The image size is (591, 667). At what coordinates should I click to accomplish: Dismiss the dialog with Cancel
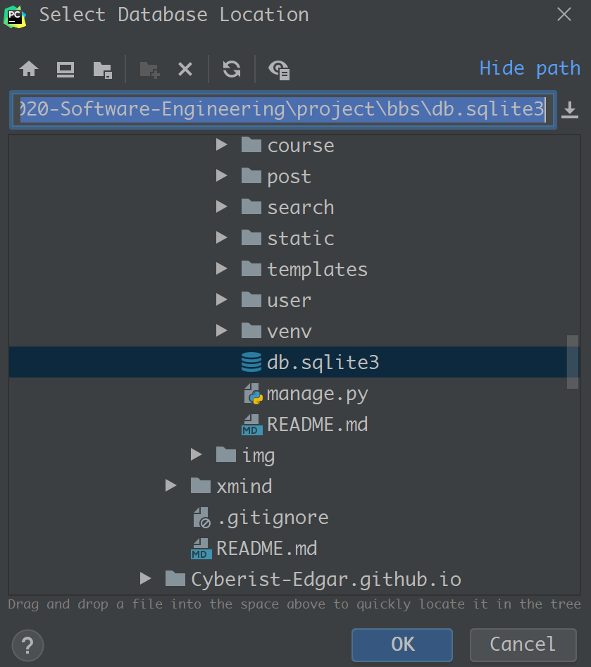[523, 644]
